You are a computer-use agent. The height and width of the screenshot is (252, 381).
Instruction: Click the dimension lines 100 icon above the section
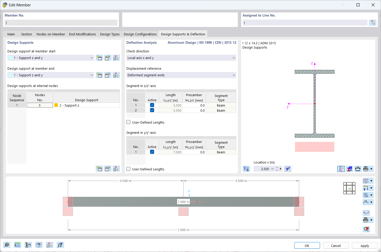click(x=358, y=169)
